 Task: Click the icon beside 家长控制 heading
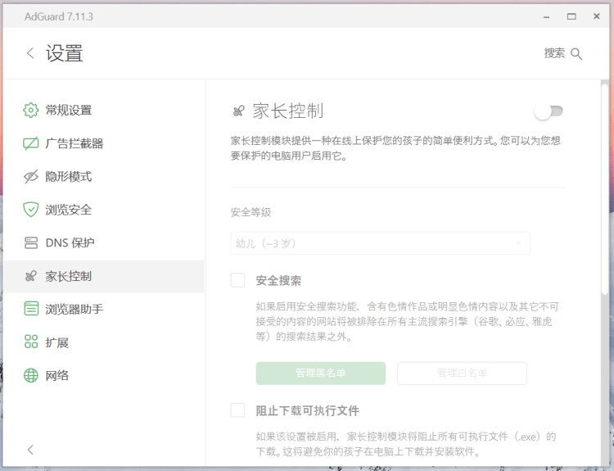(238, 111)
